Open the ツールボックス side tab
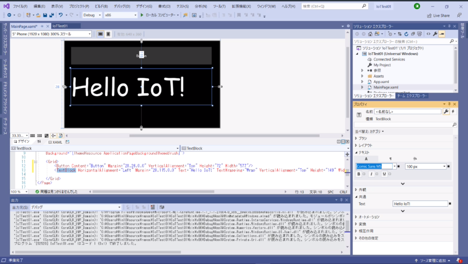This screenshot has height=264, width=468. (x=5, y=69)
